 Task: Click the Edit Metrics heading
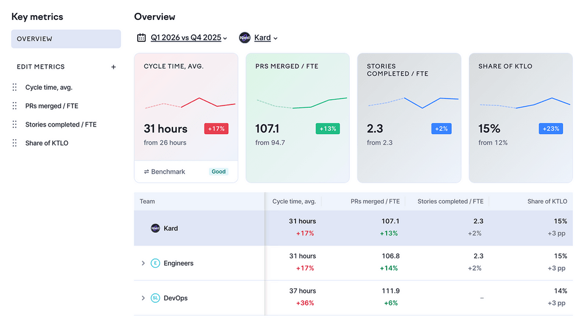(x=41, y=67)
